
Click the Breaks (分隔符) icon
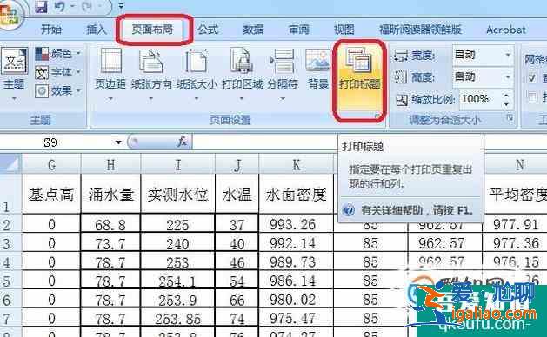point(283,60)
